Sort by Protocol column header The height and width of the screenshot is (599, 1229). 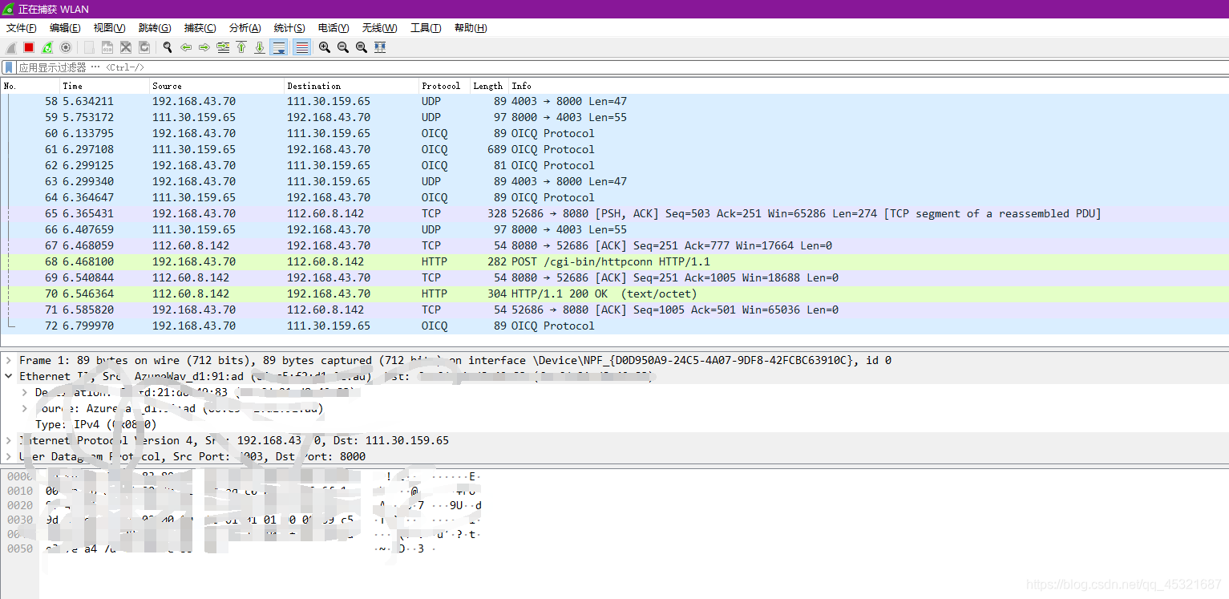[x=444, y=86]
